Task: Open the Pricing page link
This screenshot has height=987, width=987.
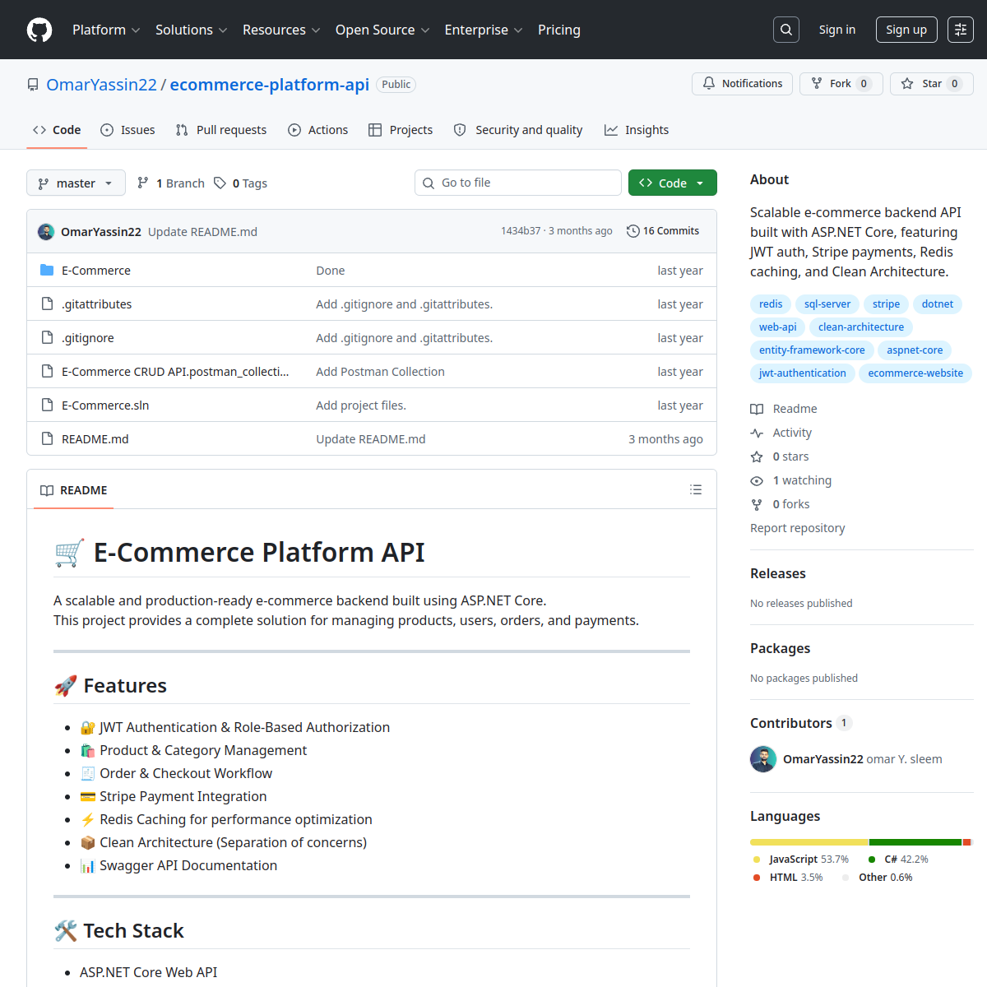Action: (559, 30)
